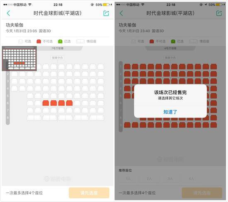Tap back arrow on right dimmed screen
Image resolution: width=228 pixels, height=202 pixels.
[121, 13]
